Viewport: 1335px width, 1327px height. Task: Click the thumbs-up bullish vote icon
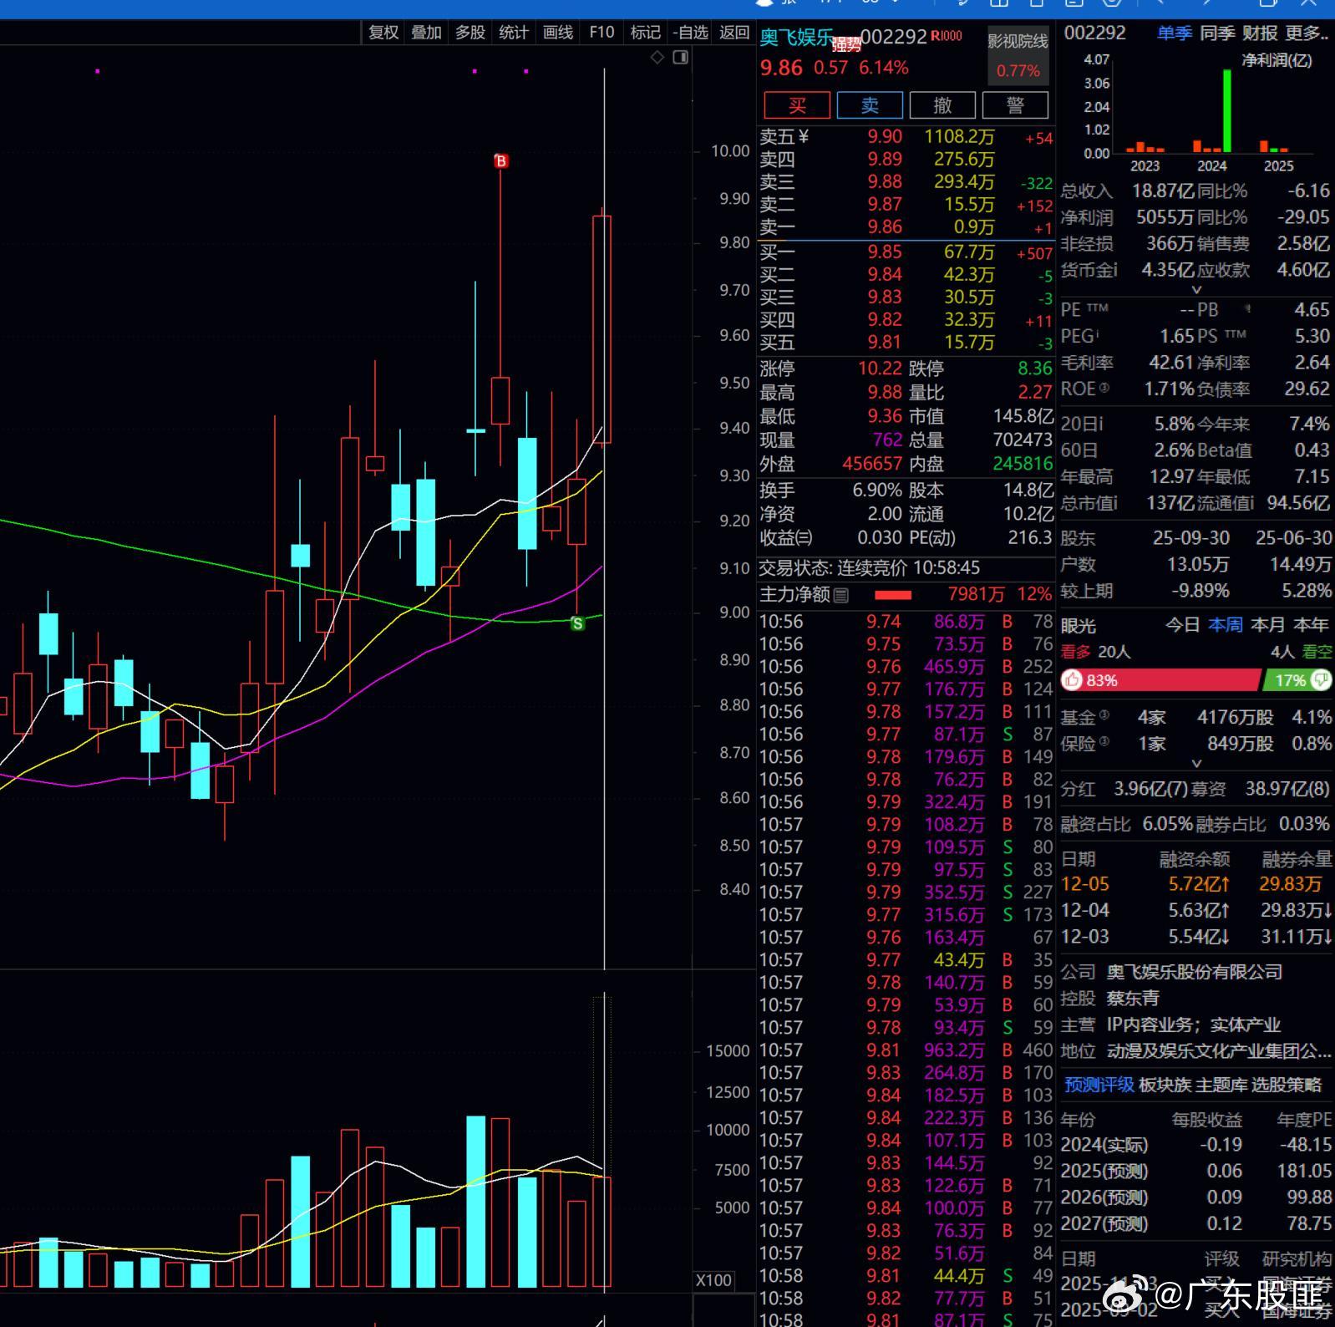(x=1072, y=680)
